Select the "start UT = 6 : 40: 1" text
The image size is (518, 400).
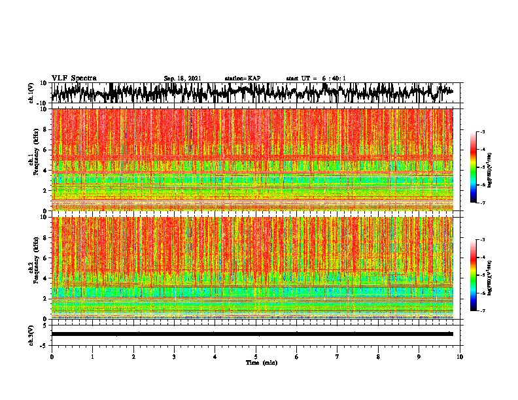(x=316, y=78)
